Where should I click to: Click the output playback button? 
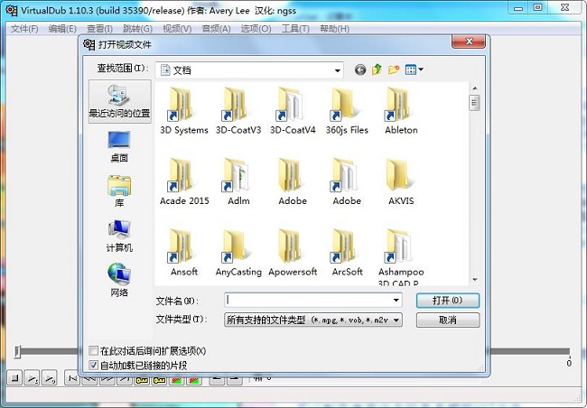[x=50, y=378]
